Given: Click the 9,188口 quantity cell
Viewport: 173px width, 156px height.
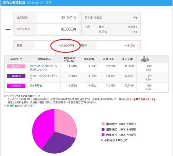Looking at the screenshot, I should [x=92, y=66].
